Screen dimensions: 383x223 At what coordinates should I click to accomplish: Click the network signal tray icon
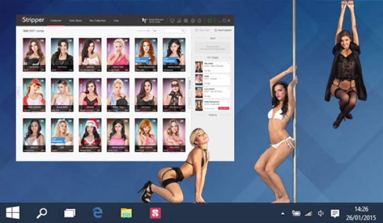[x=309, y=214]
